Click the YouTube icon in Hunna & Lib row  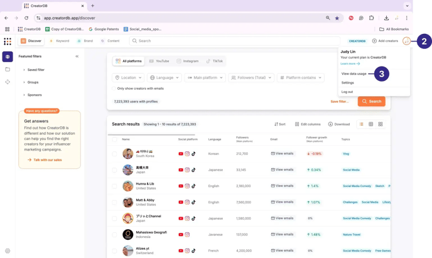point(181,186)
